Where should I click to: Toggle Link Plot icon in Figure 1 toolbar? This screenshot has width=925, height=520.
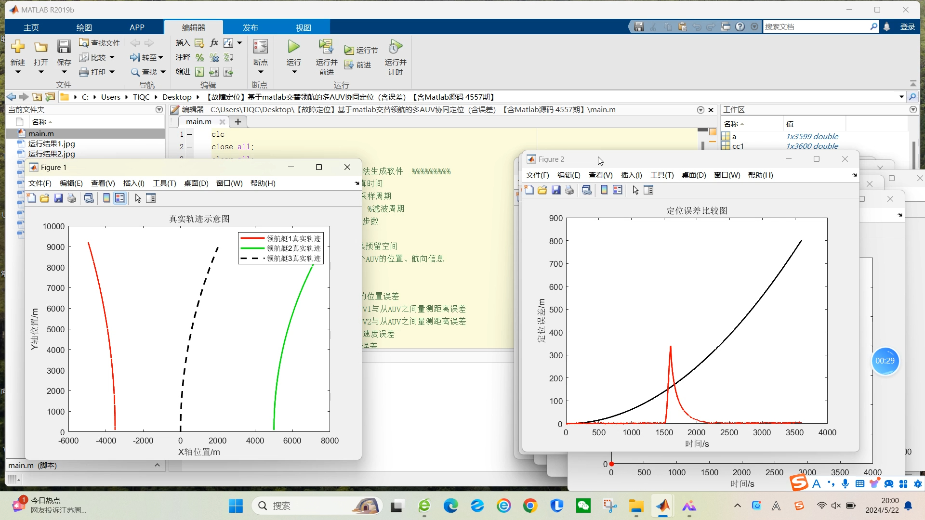point(89,198)
